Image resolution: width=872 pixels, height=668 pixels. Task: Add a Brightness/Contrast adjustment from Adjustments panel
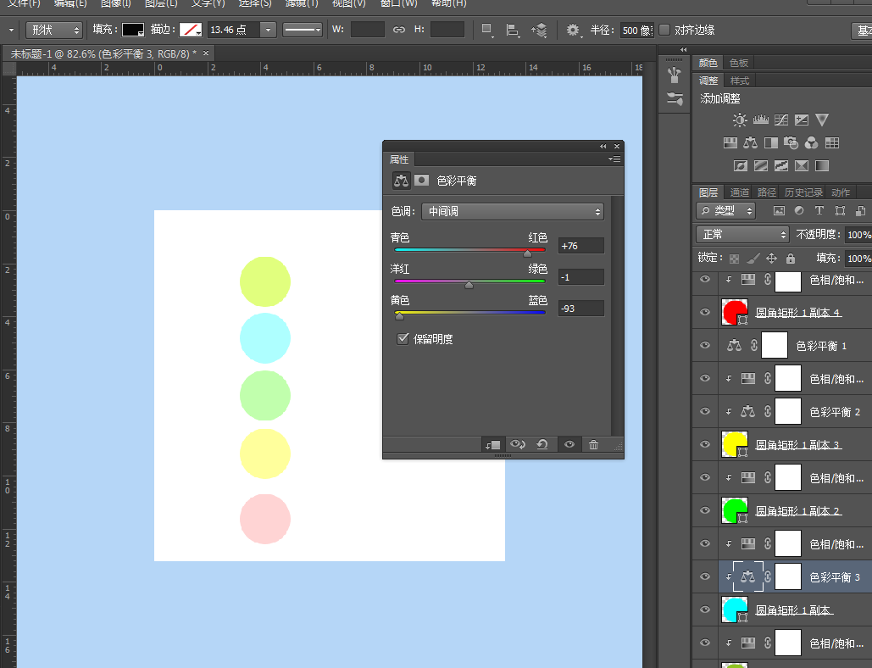(x=740, y=120)
